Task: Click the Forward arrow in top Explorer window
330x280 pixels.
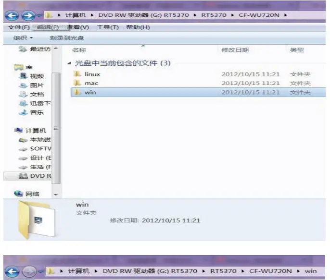Action: click(29, 15)
